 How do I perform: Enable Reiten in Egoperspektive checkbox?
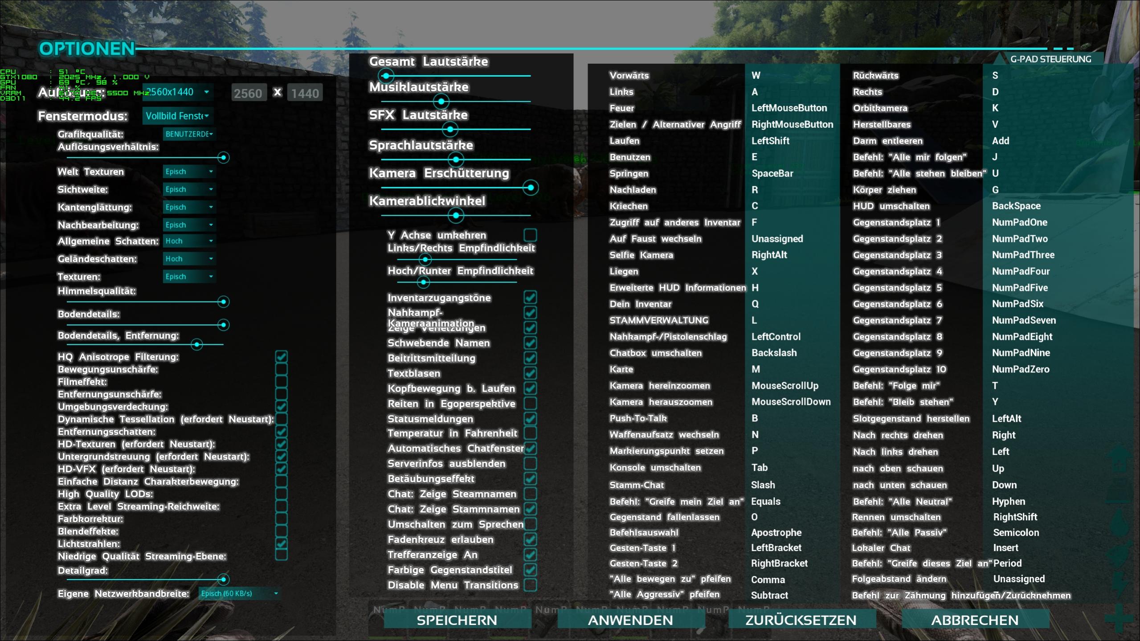(x=530, y=403)
